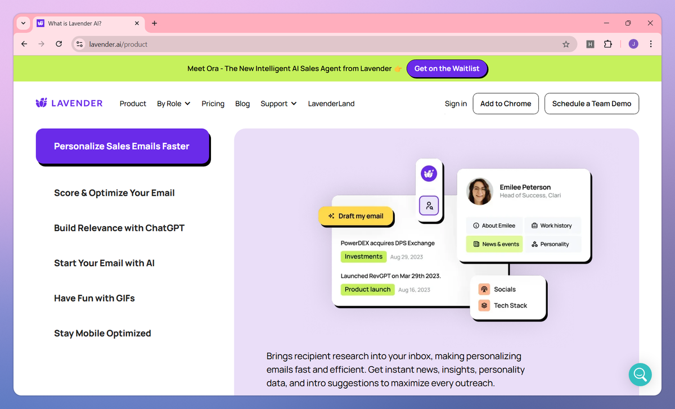Open the tab search dropdown arrow
675x409 pixels.
[x=23, y=23]
